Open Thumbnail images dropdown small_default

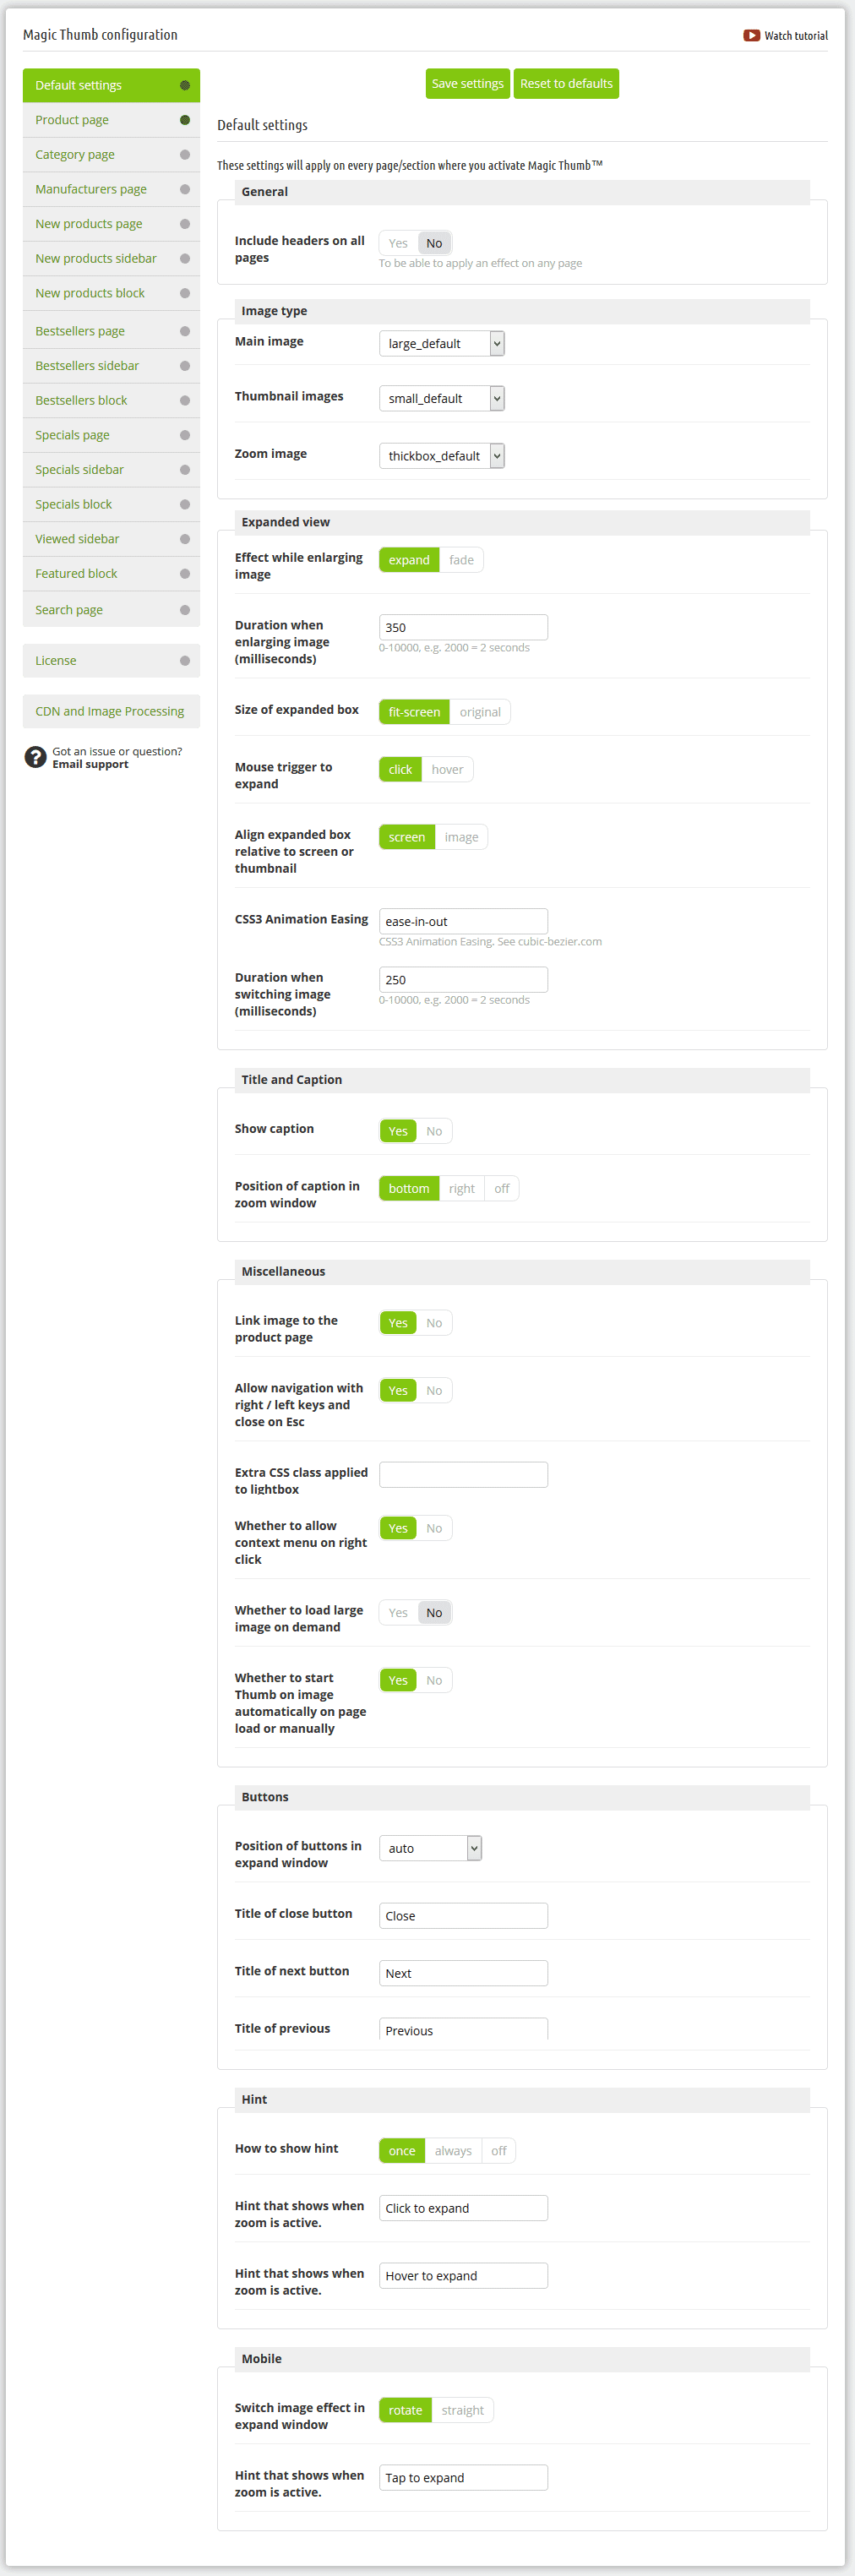pyautogui.click(x=442, y=398)
